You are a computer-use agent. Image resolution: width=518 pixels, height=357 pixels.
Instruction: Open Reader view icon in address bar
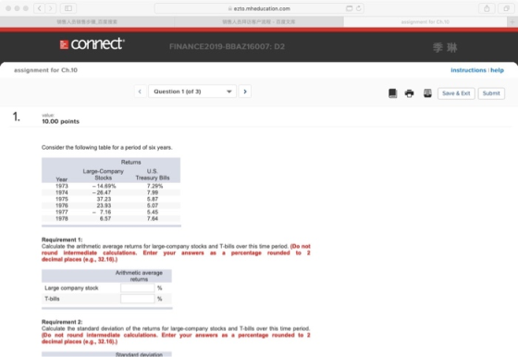[x=350, y=8]
